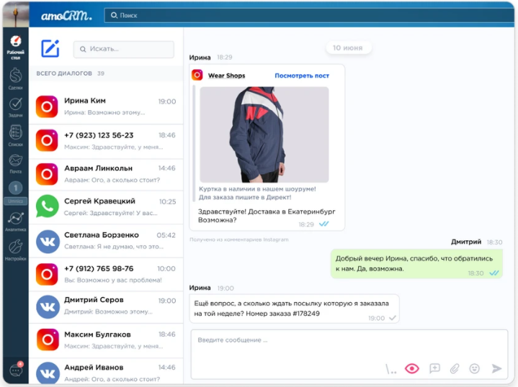Send the message with the arrow icon

tap(496, 368)
